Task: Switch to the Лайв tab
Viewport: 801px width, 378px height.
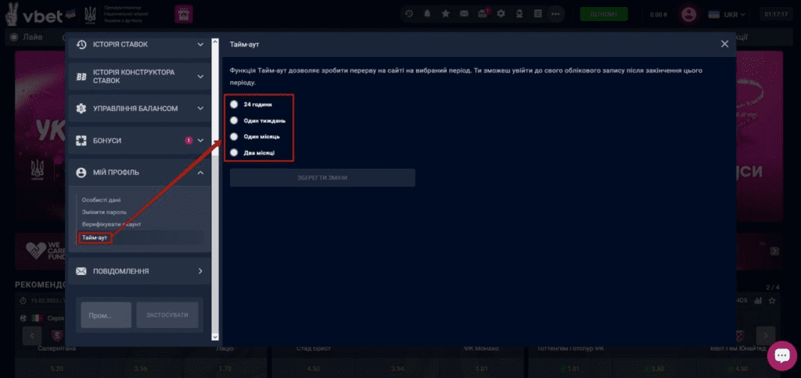Action: 27,37
